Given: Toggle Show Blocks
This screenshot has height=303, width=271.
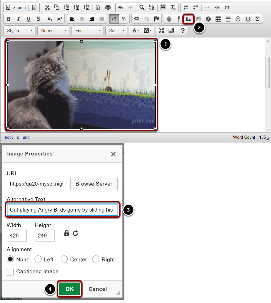Looking at the screenshot, I should coord(171,31).
